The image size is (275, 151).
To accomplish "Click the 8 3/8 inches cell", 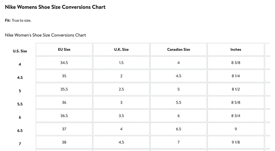I will coord(235,63).
